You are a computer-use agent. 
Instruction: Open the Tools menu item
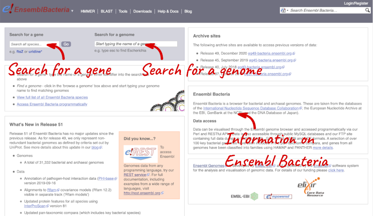point(123,11)
